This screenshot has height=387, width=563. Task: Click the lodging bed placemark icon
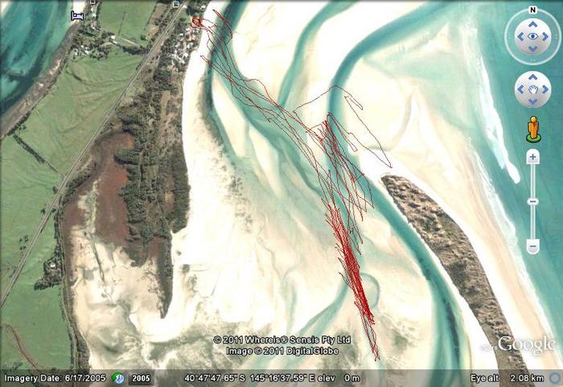77,15
